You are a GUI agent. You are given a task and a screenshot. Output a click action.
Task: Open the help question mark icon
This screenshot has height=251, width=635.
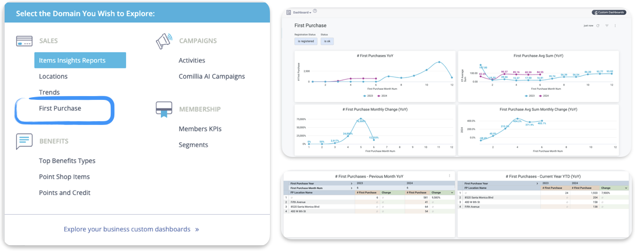tap(315, 11)
